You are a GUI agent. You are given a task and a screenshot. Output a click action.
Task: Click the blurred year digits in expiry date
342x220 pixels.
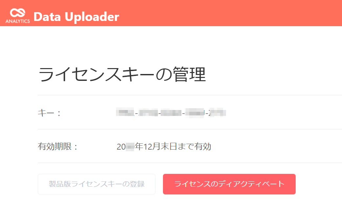pyautogui.click(x=130, y=147)
